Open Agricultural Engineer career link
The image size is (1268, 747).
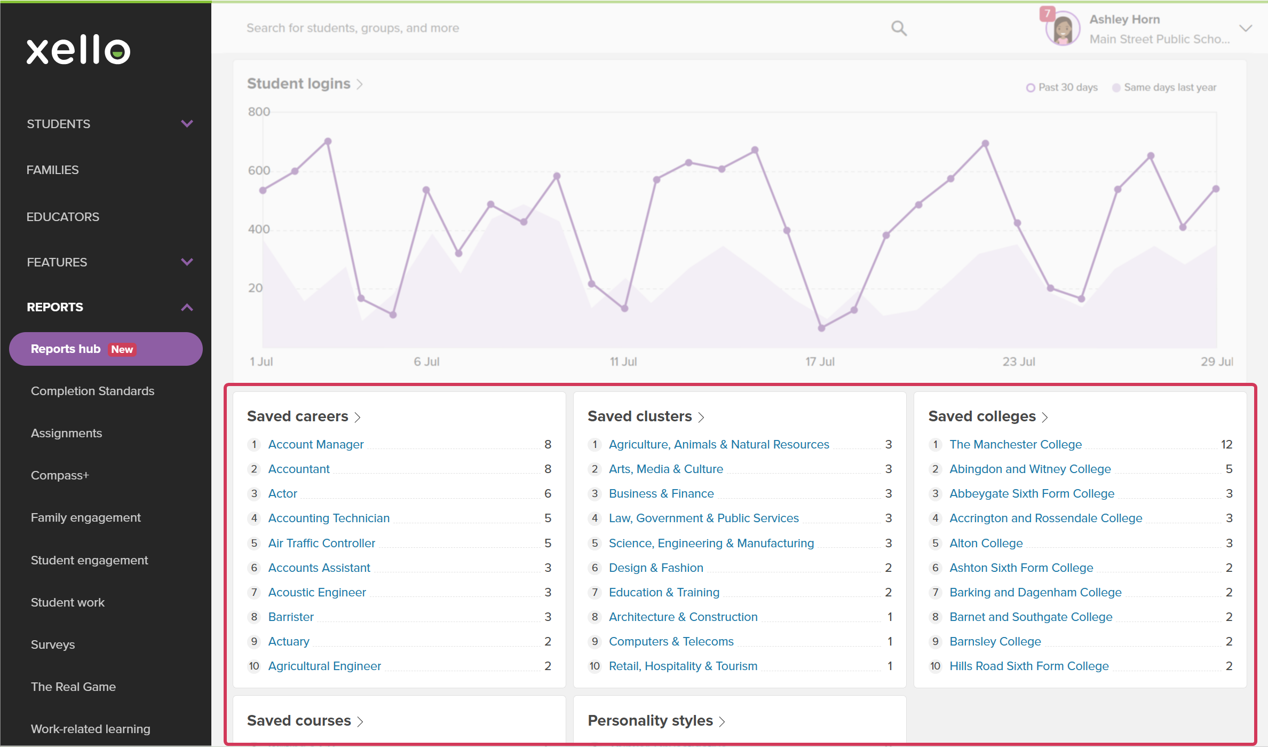(x=324, y=666)
